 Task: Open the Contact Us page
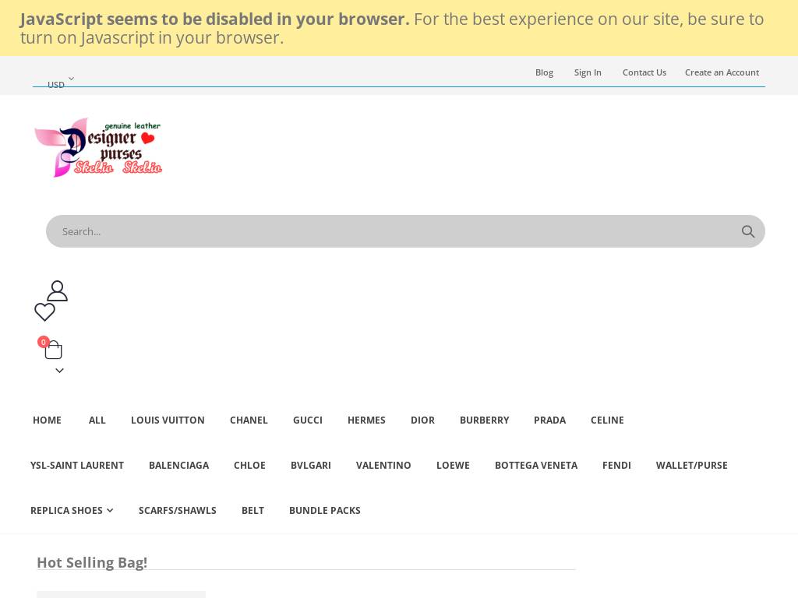[644, 72]
